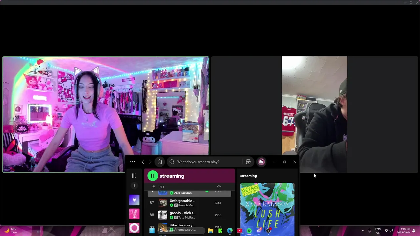The height and width of the screenshot is (236, 420).
Task: Click the 'streaming' title in Now Playing panel
Action: pyautogui.click(x=248, y=176)
